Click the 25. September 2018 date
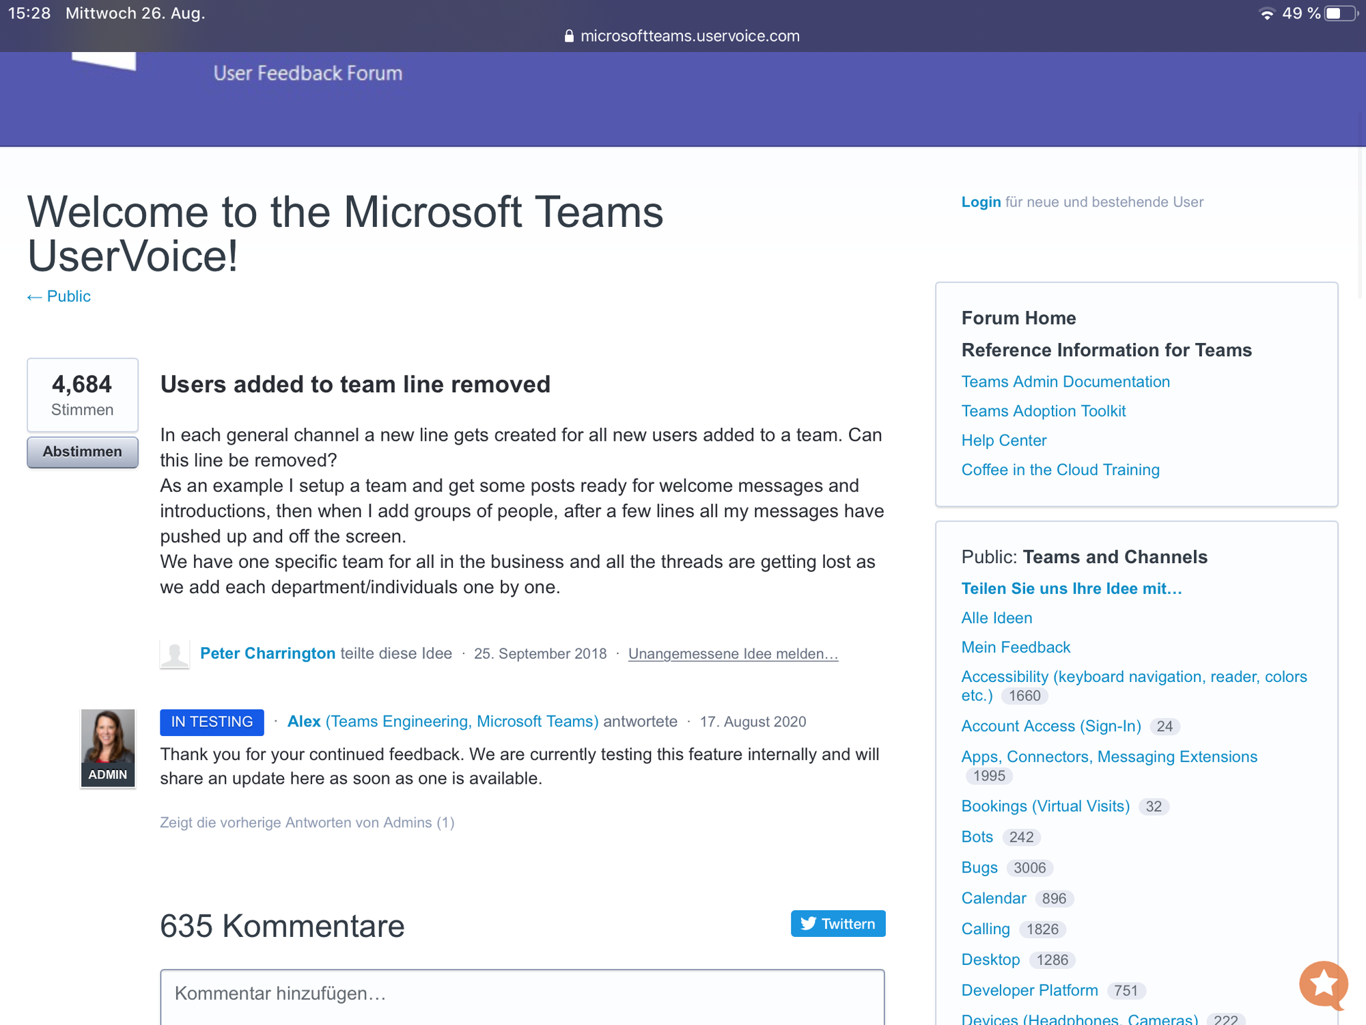1366x1025 pixels. pos(540,654)
